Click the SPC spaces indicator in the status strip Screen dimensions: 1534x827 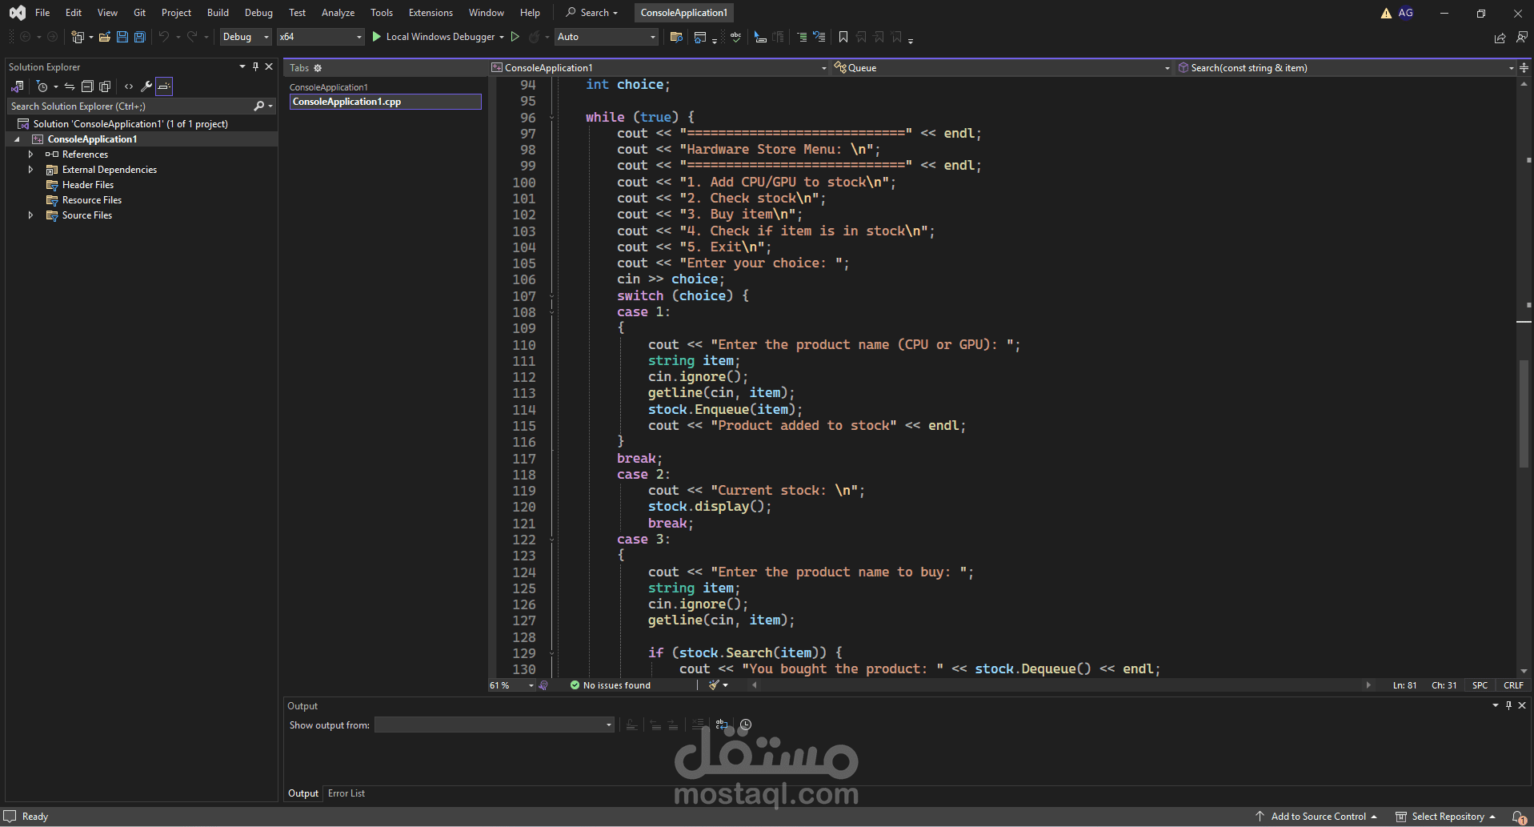[1480, 685]
